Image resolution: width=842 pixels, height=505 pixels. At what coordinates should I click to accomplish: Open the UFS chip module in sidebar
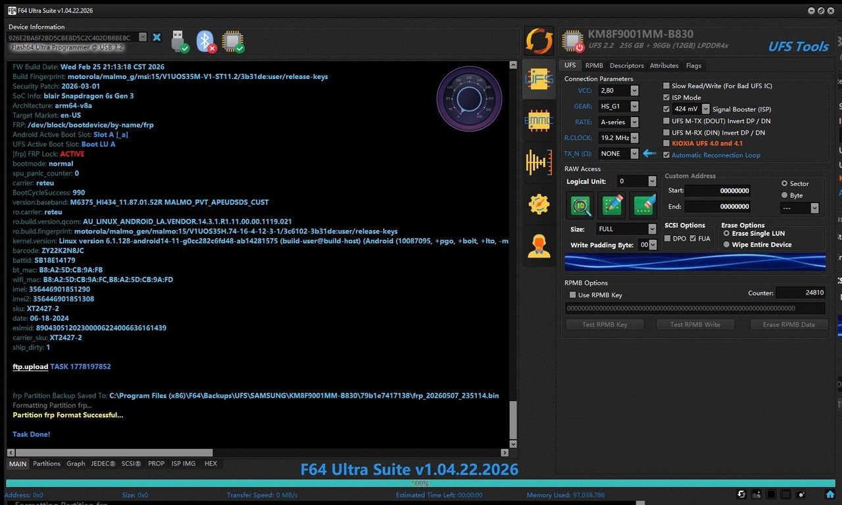[x=539, y=80]
